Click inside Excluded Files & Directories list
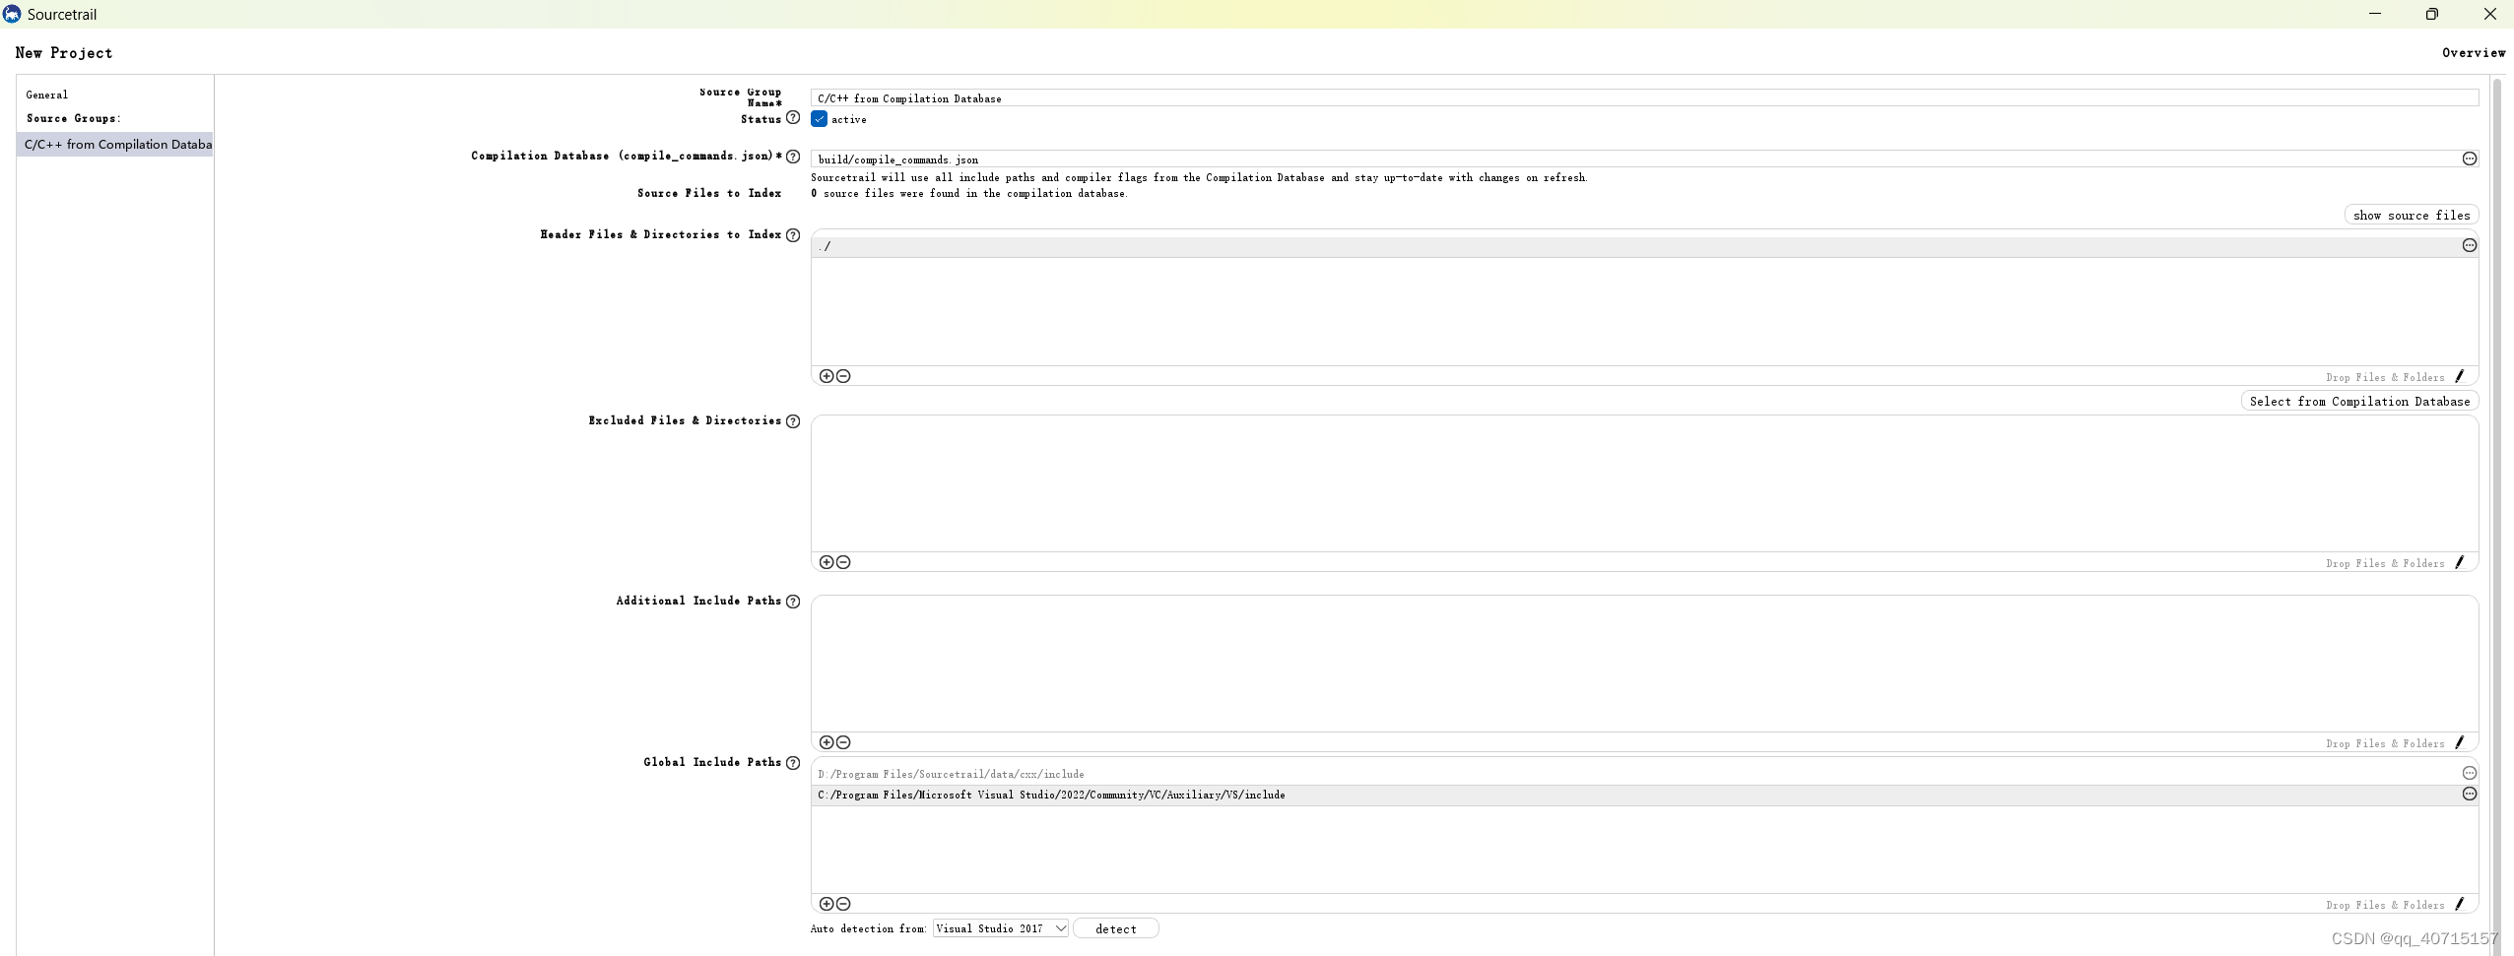The height and width of the screenshot is (956, 2514). coord(1644,483)
